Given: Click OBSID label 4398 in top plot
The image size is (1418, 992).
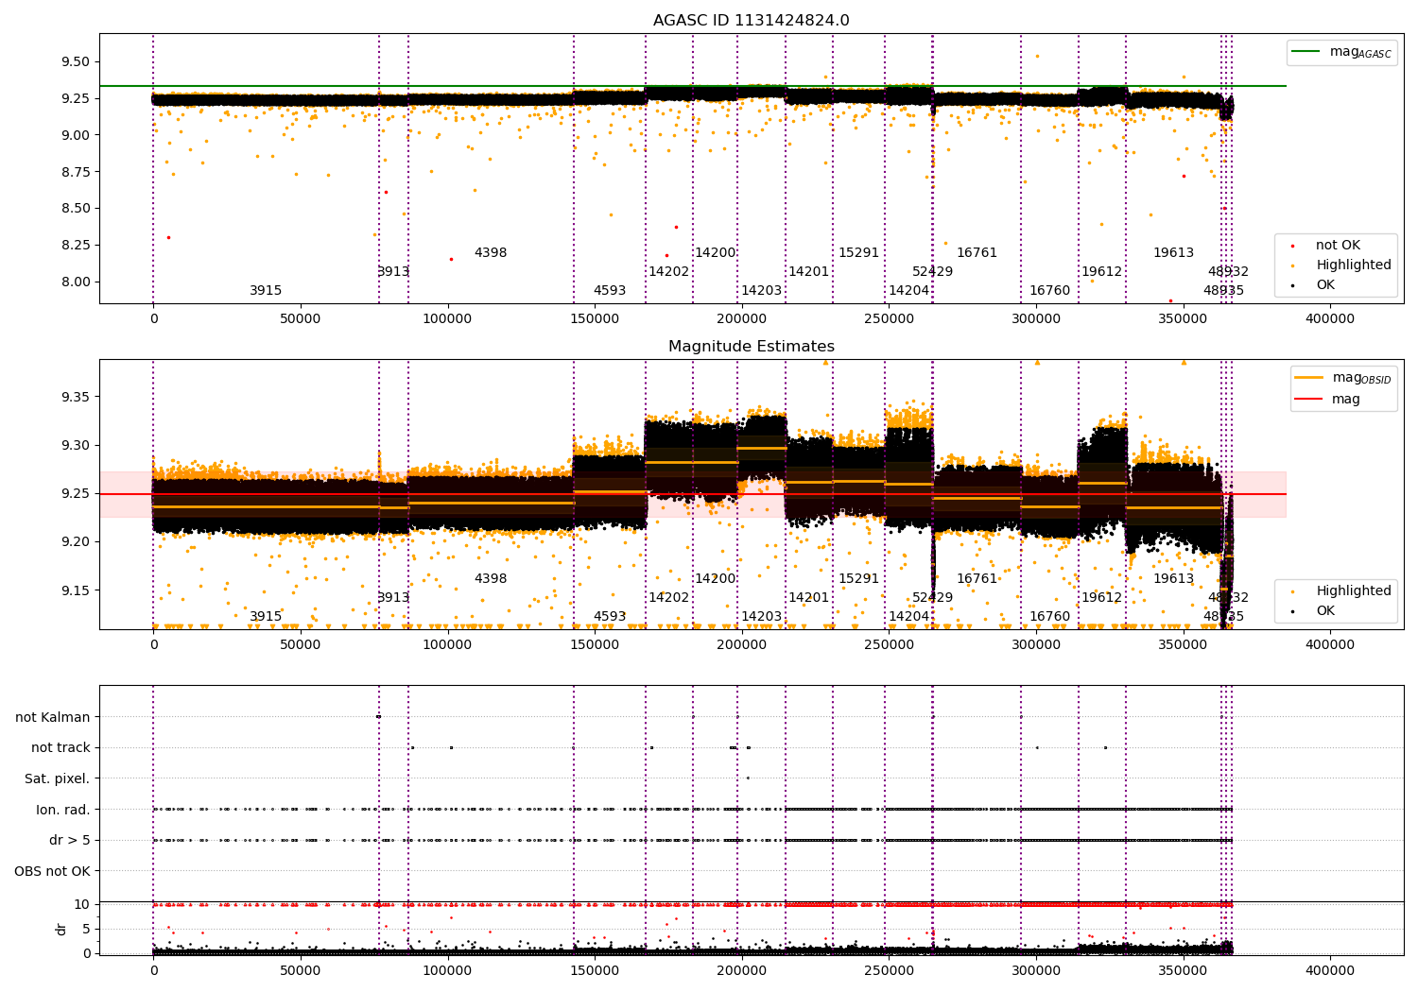Looking at the screenshot, I should coord(491,252).
